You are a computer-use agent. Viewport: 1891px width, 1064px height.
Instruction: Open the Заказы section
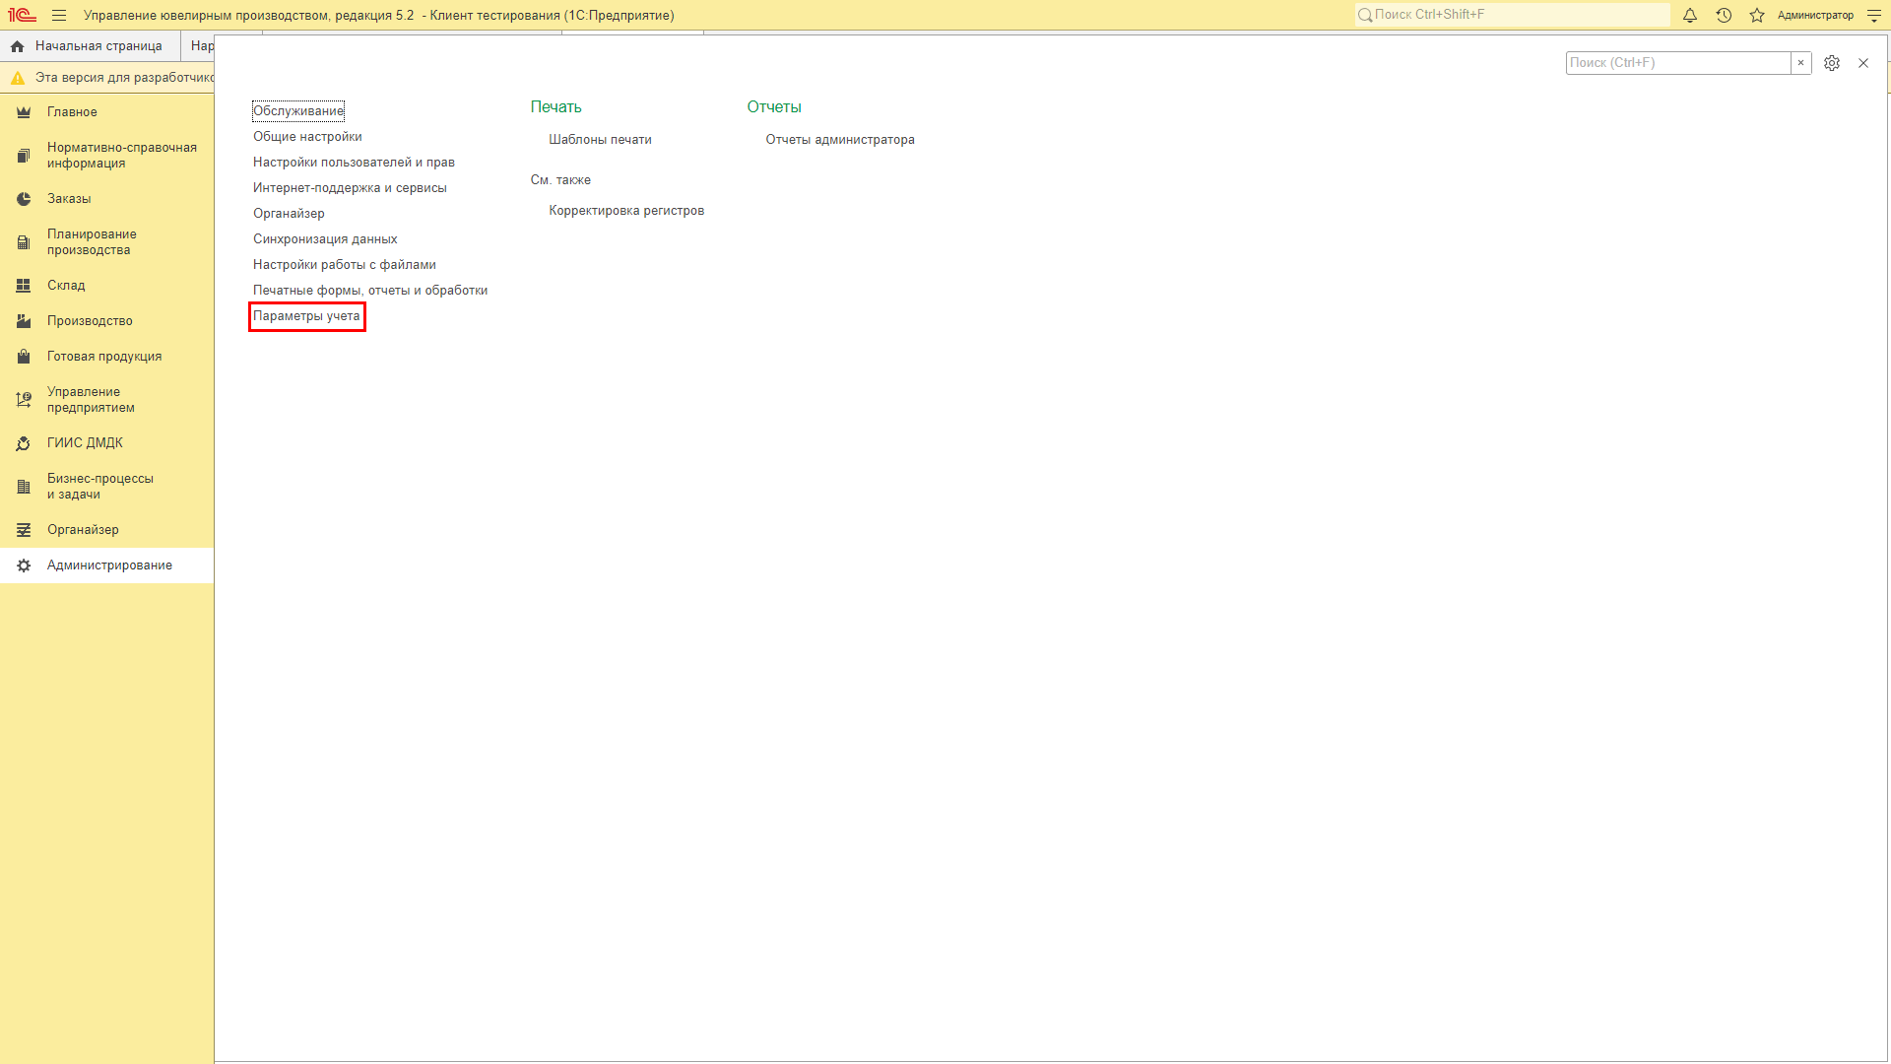[x=106, y=199]
